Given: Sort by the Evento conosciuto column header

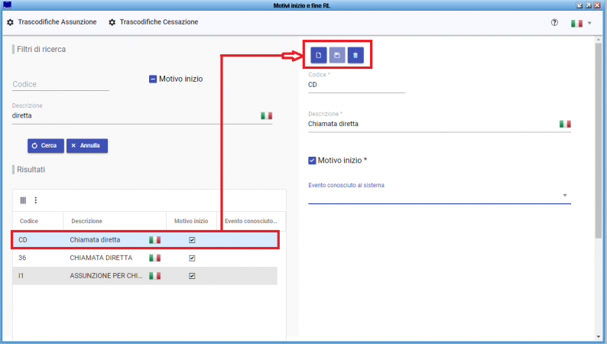Looking at the screenshot, I should 251,221.
